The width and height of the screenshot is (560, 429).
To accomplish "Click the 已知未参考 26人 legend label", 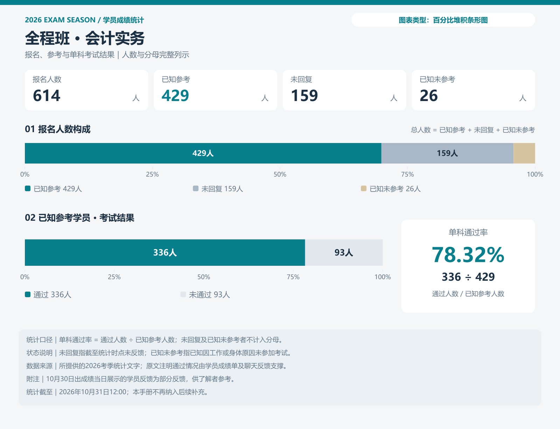I will pyautogui.click(x=395, y=189).
